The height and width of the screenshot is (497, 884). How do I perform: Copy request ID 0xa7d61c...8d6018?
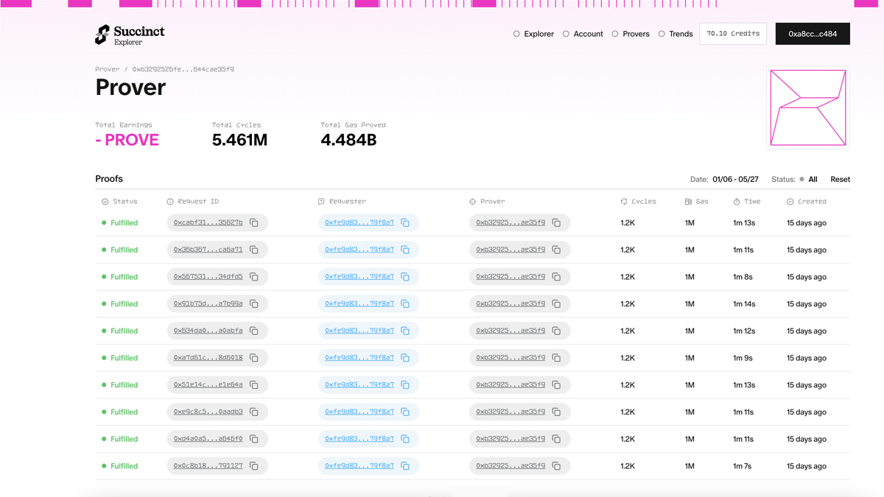coord(254,358)
